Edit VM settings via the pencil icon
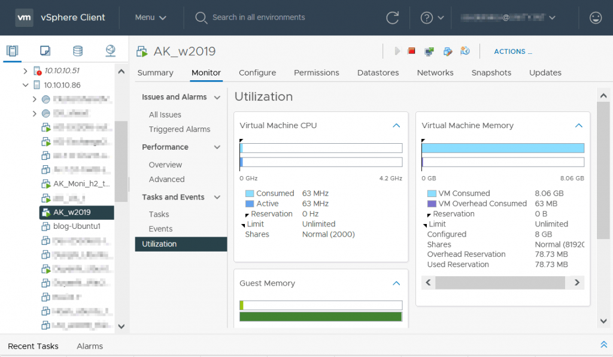Viewport: 613px width, 357px height. click(x=447, y=52)
